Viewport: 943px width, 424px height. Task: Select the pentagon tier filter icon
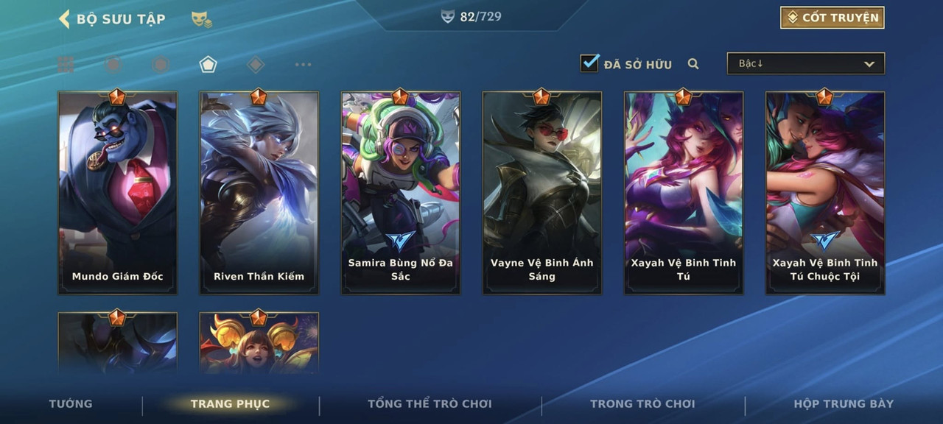coord(208,65)
